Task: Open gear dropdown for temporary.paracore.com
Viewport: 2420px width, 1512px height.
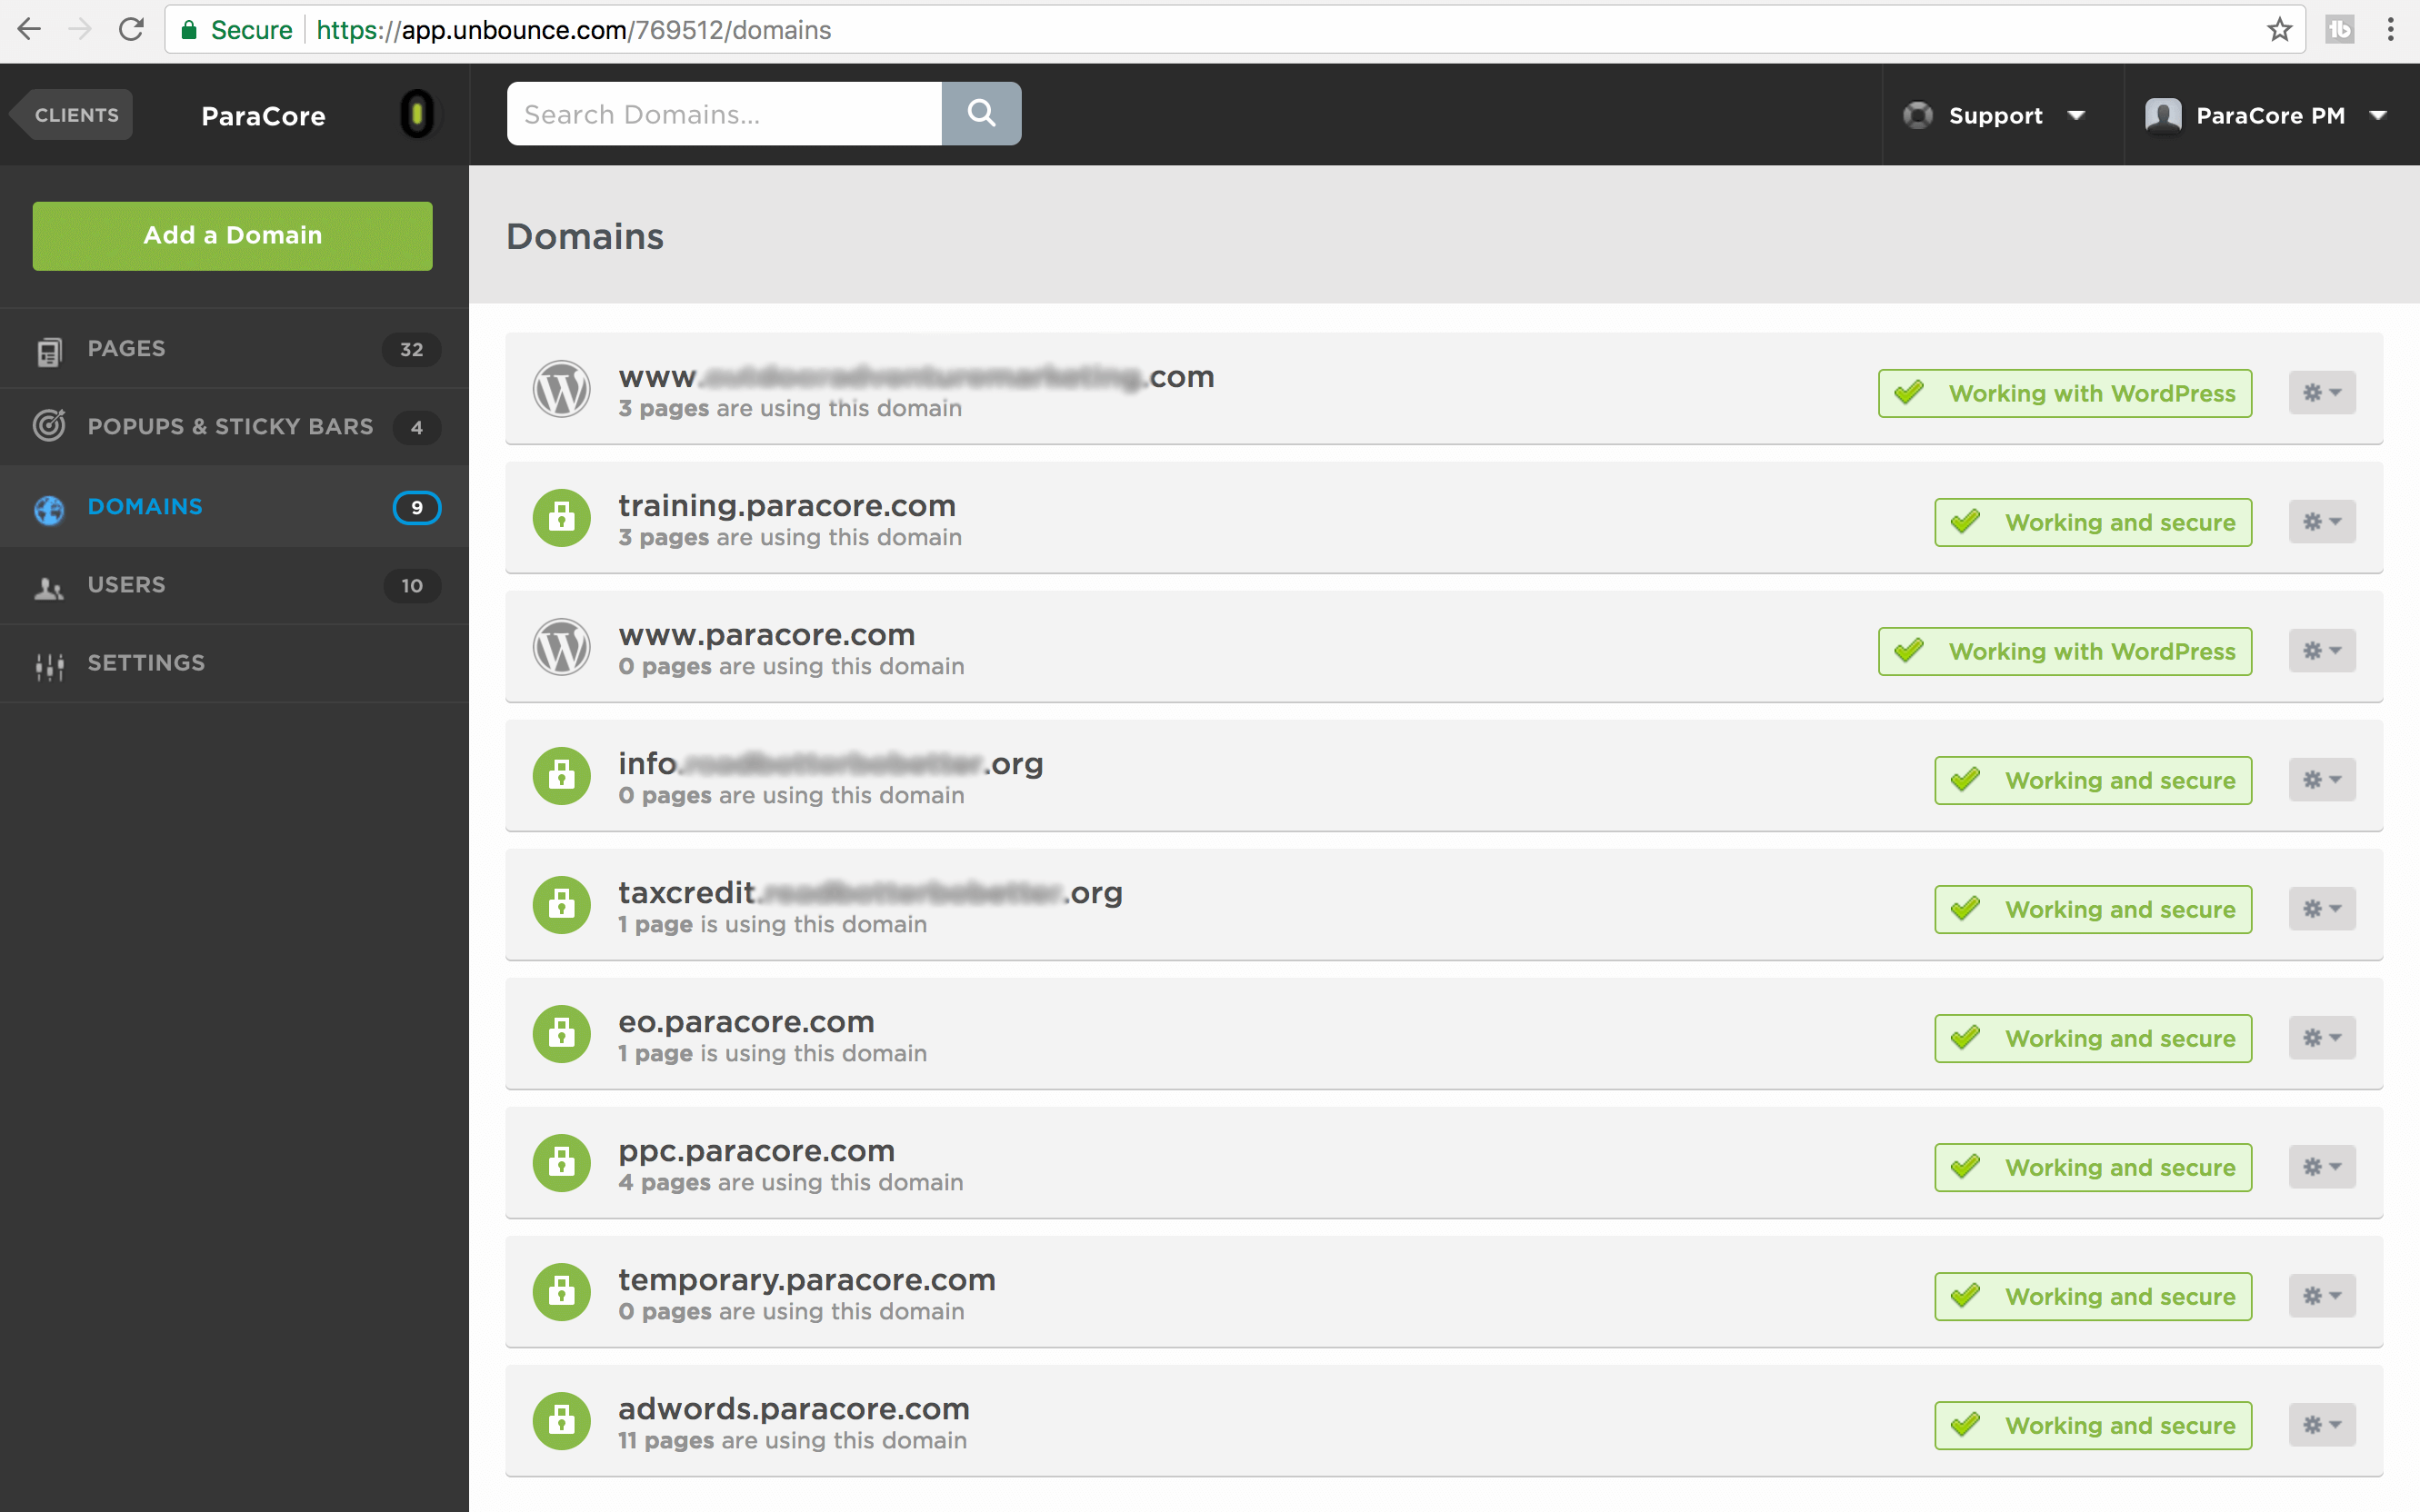Action: point(2322,1296)
